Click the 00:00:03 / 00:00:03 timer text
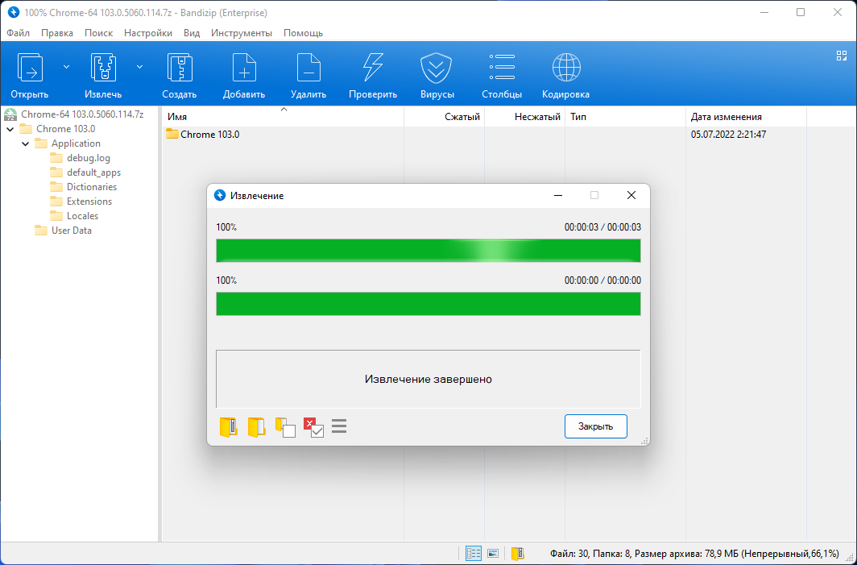Screen dimensions: 857x565 [602, 227]
